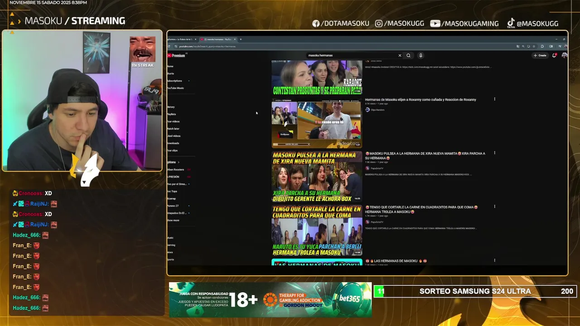The width and height of the screenshot is (580, 326).
Task: Open Home in YouTube sidebar
Action: click(170, 66)
